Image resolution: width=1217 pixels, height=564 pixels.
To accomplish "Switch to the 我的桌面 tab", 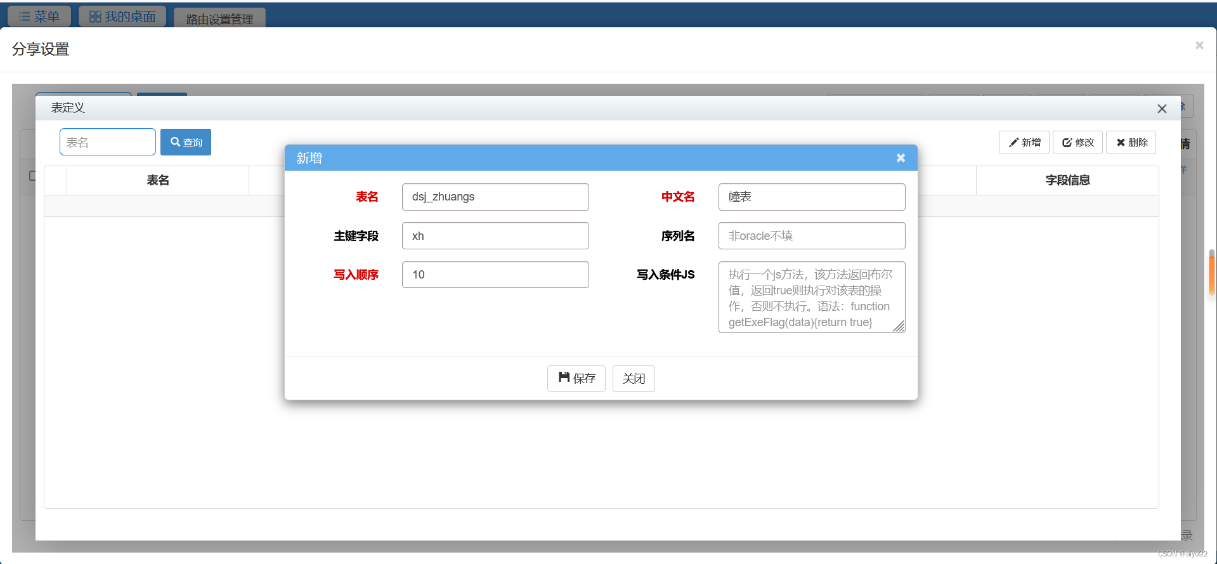I will pos(122,16).
